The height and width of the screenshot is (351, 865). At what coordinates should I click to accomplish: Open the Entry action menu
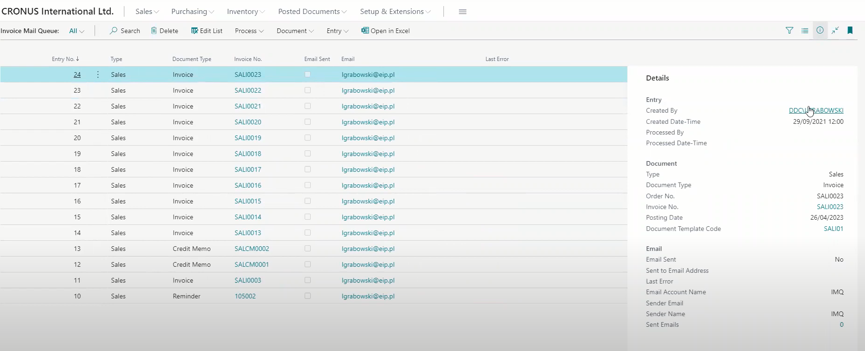pyautogui.click(x=338, y=31)
